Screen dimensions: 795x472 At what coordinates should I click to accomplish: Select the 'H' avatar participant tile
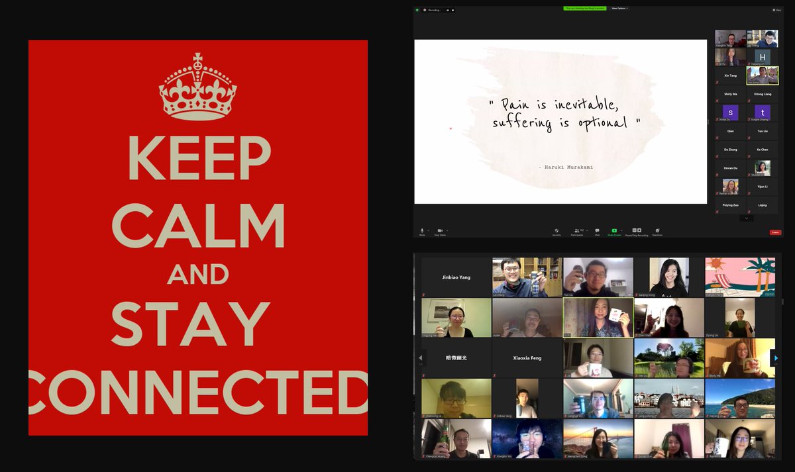pyautogui.click(x=763, y=57)
